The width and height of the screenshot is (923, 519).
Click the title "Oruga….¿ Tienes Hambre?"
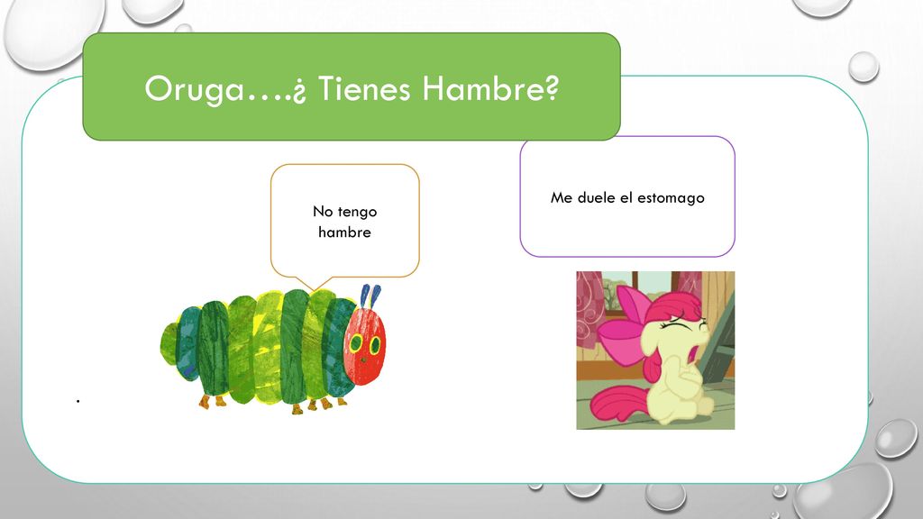352,89
